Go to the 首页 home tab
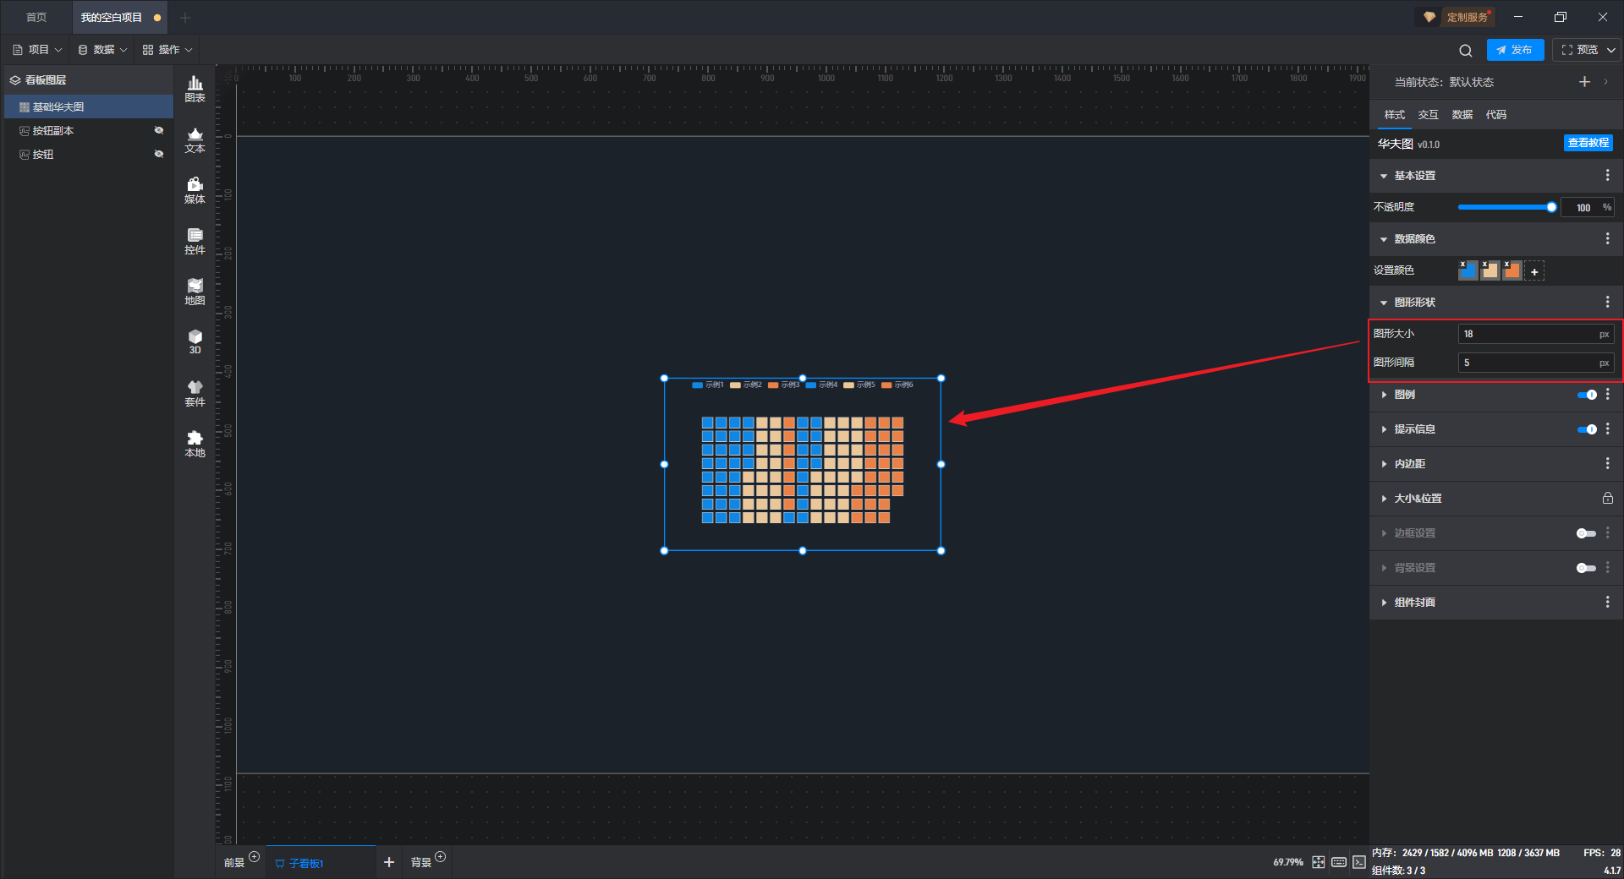Viewport: 1624px width, 879px height. [36, 18]
